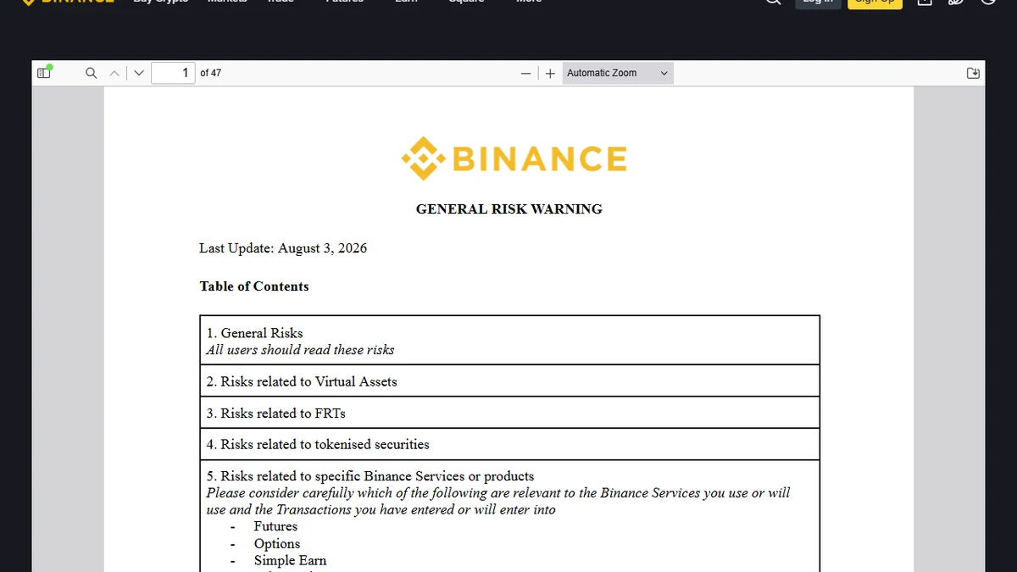Click the 'Options' list item
This screenshot has width=1017, height=572.
(277, 544)
